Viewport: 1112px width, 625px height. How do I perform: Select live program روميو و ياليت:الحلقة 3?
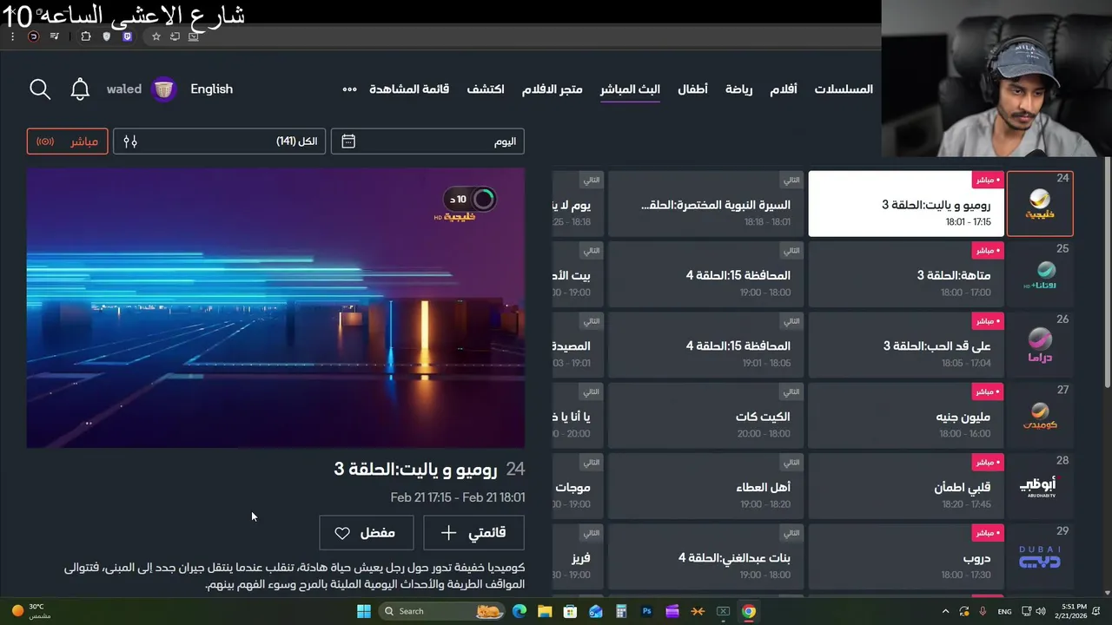pos(906,204)
